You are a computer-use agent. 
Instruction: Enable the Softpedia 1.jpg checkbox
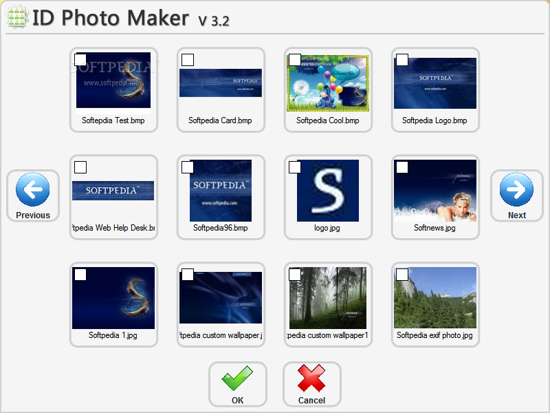coord(80,275)
